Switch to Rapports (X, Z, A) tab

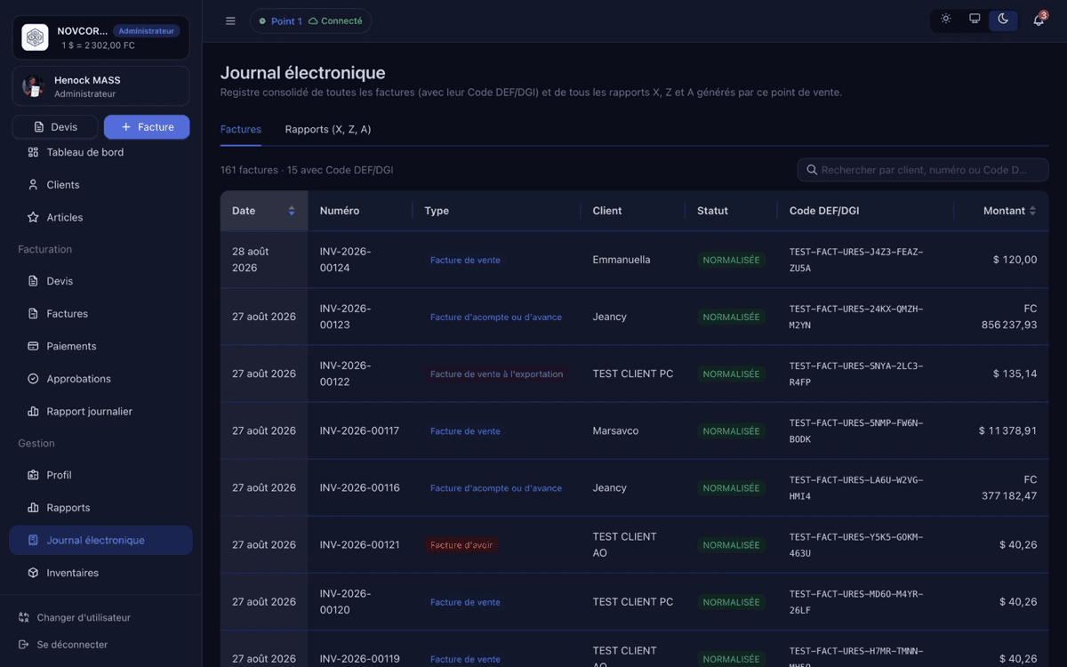(x=328, y=129)
